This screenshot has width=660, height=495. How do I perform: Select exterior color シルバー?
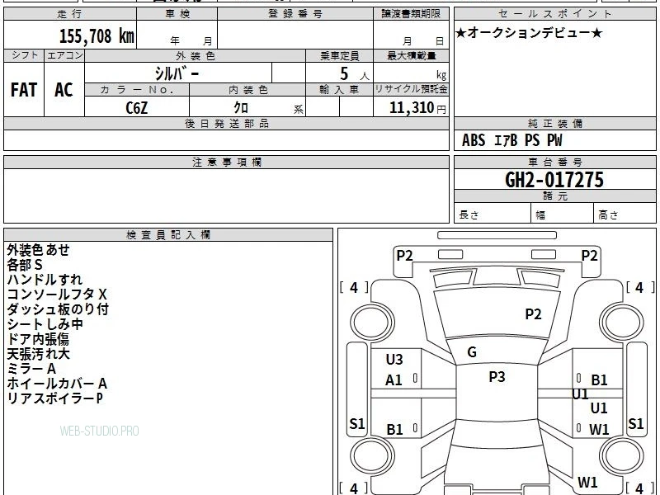(x=177, y=73)
